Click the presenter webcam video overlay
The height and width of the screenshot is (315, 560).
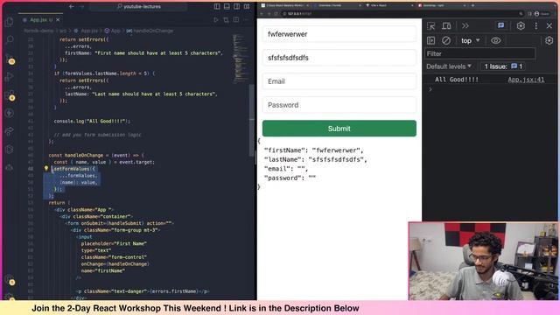coord(484,261)
